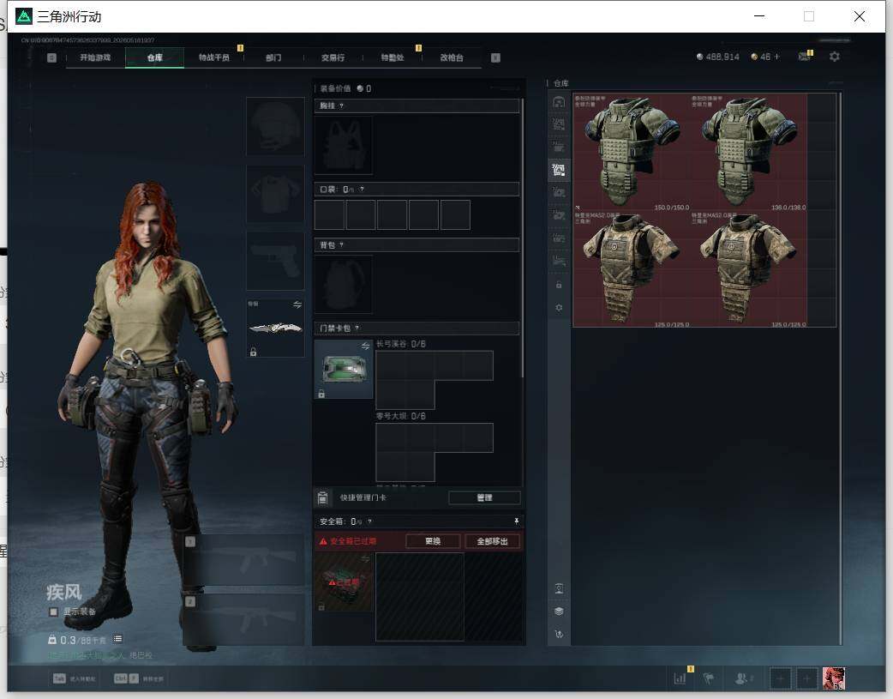Show help for 门禁卡包 section

(357, 328)
